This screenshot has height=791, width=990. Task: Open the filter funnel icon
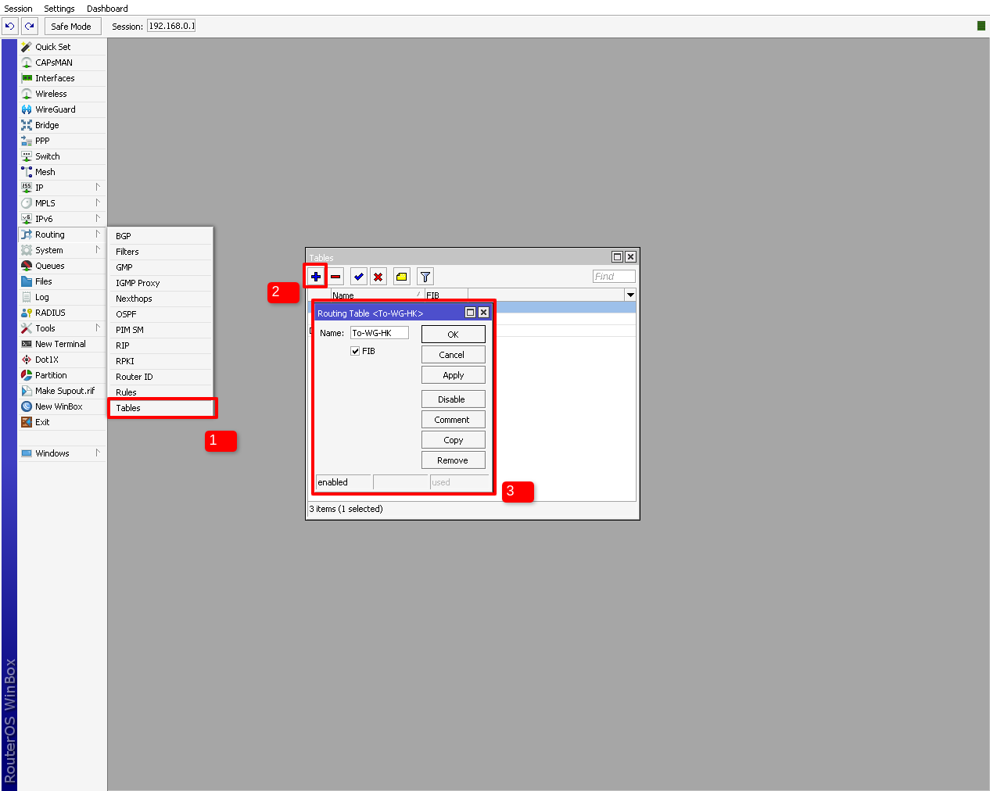point(425,277)
